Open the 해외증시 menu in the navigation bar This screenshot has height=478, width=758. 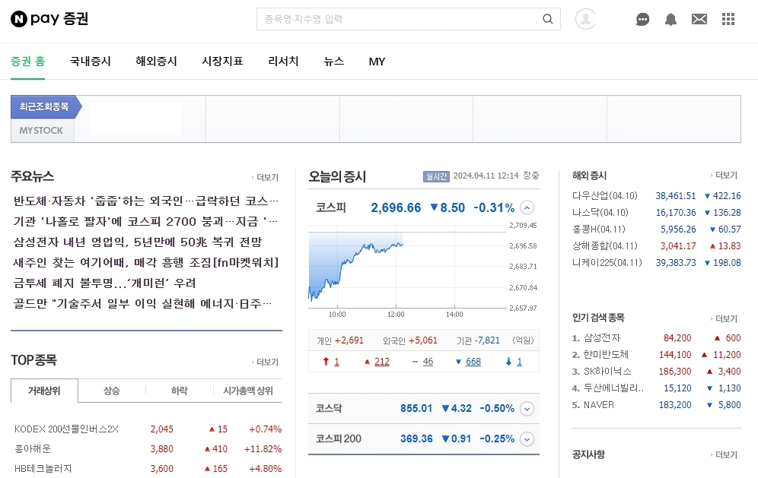click(x=156, y=62)
